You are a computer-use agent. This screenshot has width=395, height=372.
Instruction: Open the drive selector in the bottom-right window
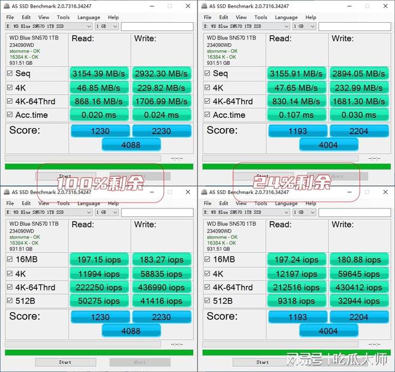point(246,212)
